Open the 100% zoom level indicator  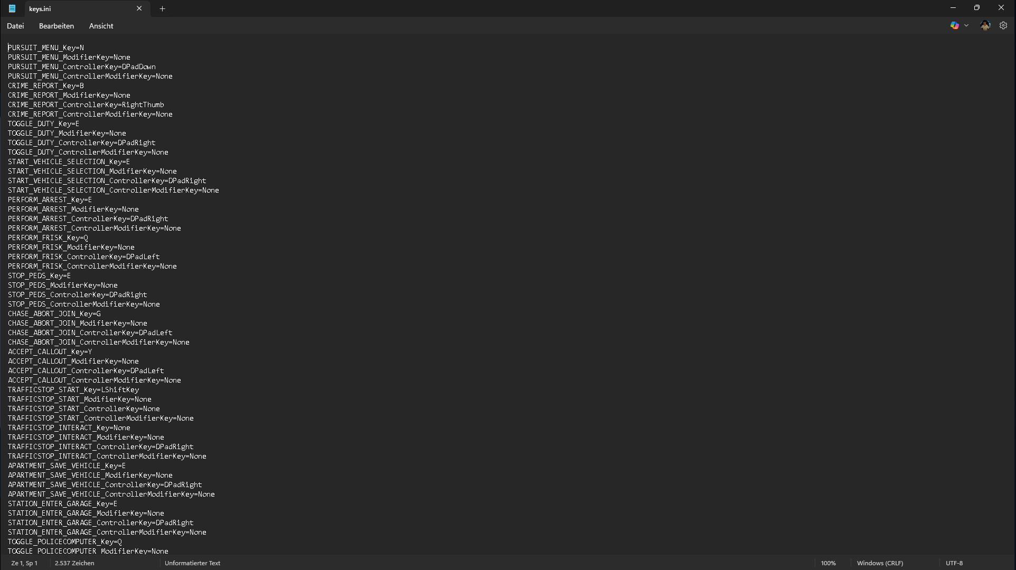[829, 563]
